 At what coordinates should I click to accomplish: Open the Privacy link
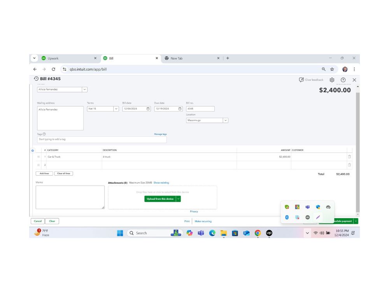(194, 211)
